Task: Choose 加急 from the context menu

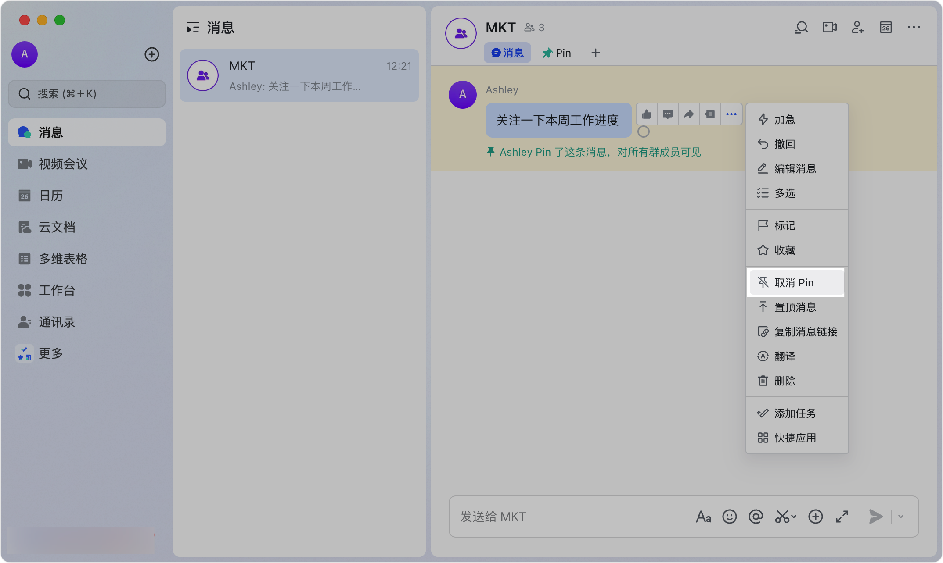Action: (x=797, y=120)
